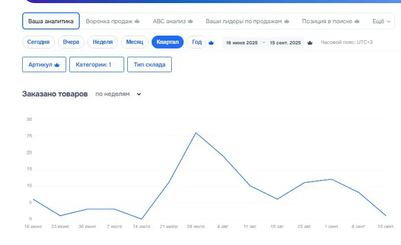Click the 25 авг. axis label

click(304, 226)
